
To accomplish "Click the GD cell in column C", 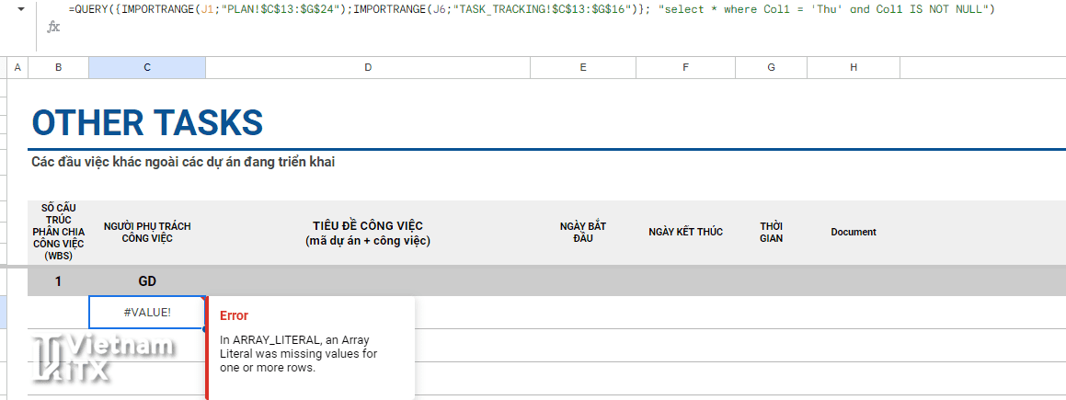I will (x=147, y=281).
